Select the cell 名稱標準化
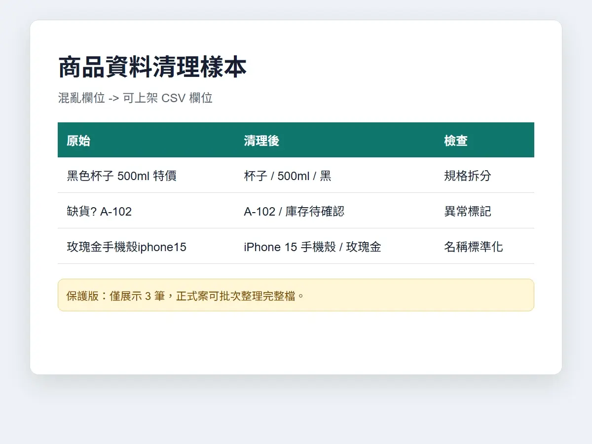This screenshot has height=444, width=592. (484, 246)
